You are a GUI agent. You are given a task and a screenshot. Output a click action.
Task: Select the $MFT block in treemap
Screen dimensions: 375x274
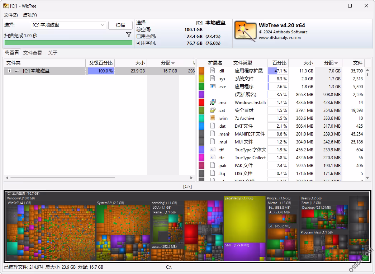(242, 252)
